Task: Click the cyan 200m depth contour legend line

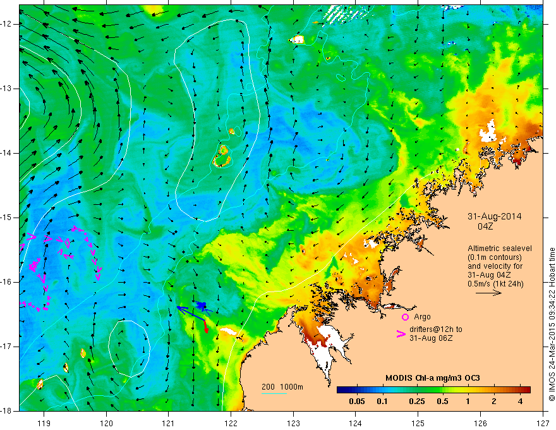Action: (274, 393)
